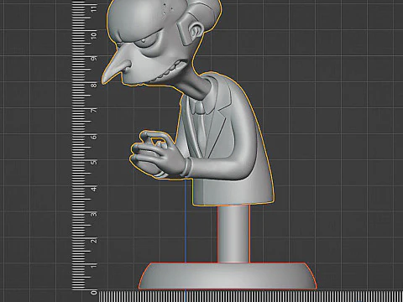The width and height of the screenshot is (403, 302).
Task: Select the round pedestal base object
Action: 228,276
